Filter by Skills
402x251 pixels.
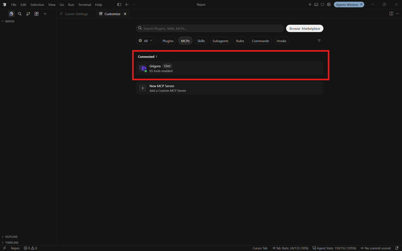coord(201,41)
